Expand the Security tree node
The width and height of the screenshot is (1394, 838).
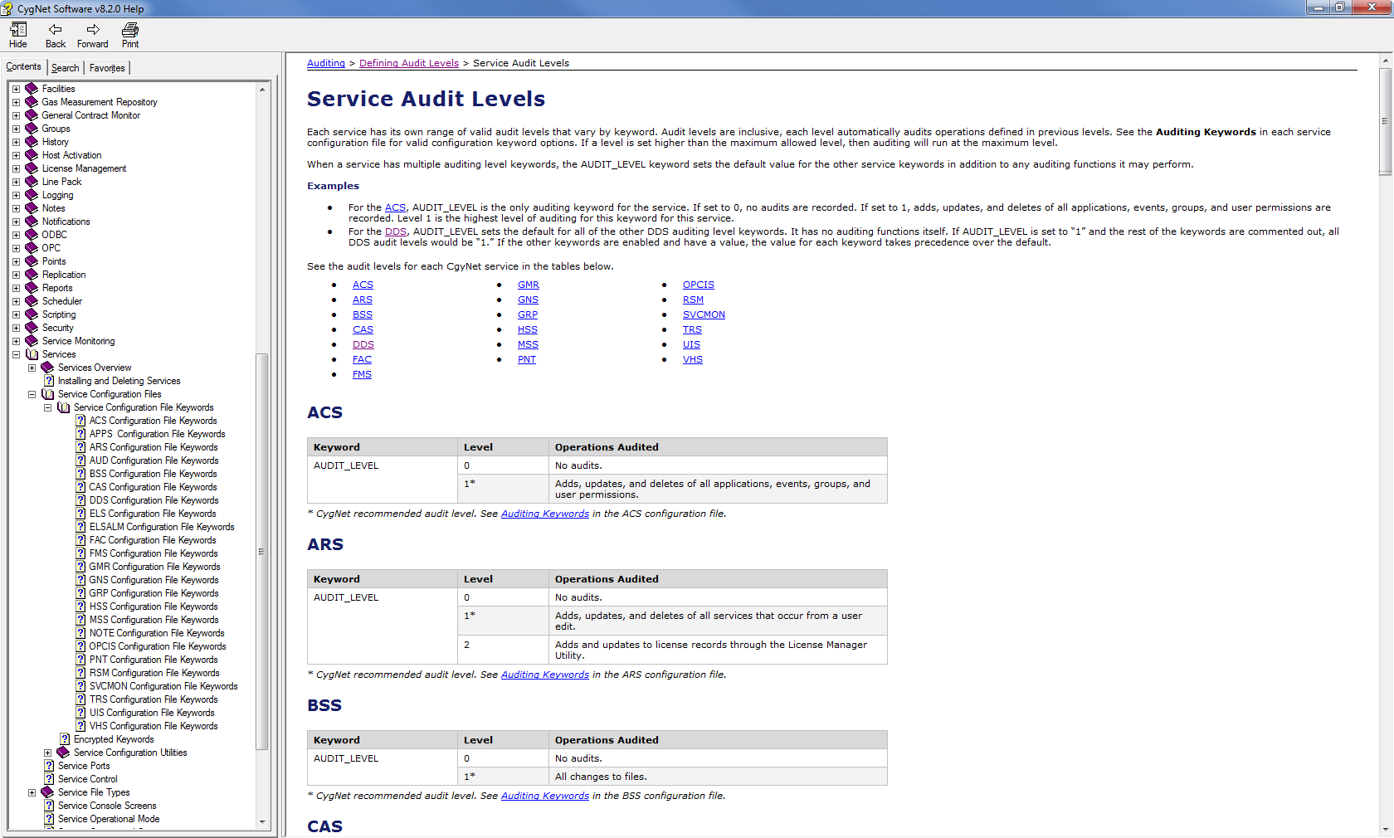pos(16,328)
